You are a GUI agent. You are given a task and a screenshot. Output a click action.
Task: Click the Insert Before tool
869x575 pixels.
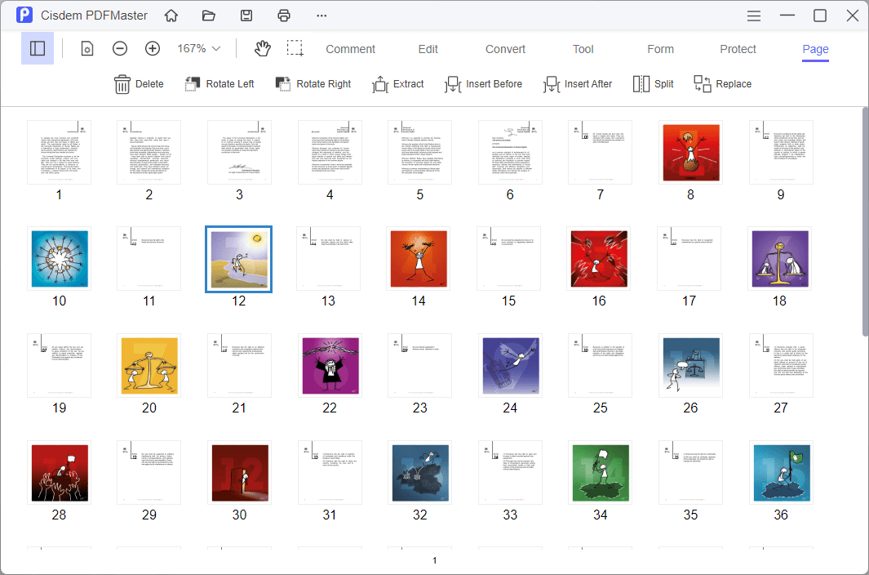[x=483, y=83]
